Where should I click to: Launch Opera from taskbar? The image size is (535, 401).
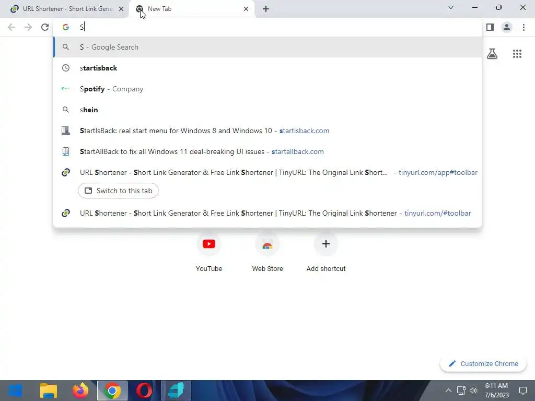click(x=144, y=391)
